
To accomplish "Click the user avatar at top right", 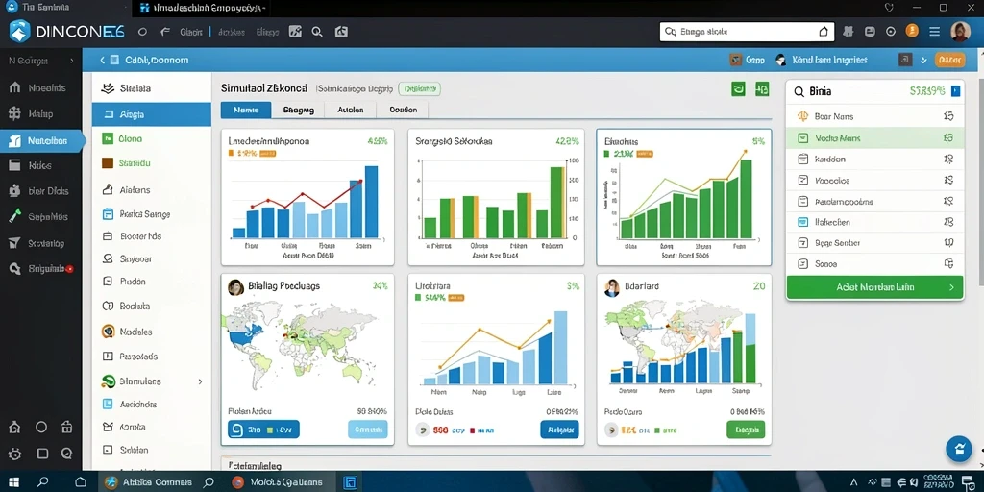I will point(960,31).
